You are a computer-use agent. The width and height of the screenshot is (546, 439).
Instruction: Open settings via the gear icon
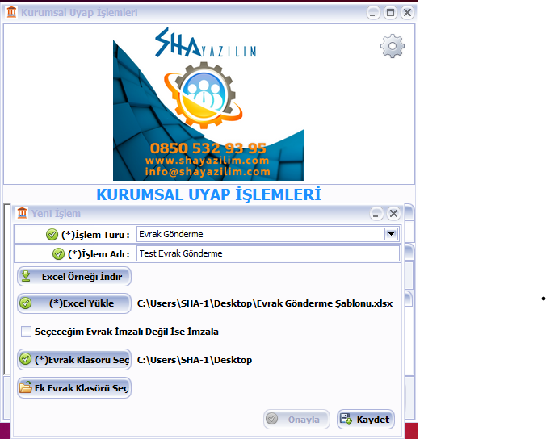[x=392, y=46]
